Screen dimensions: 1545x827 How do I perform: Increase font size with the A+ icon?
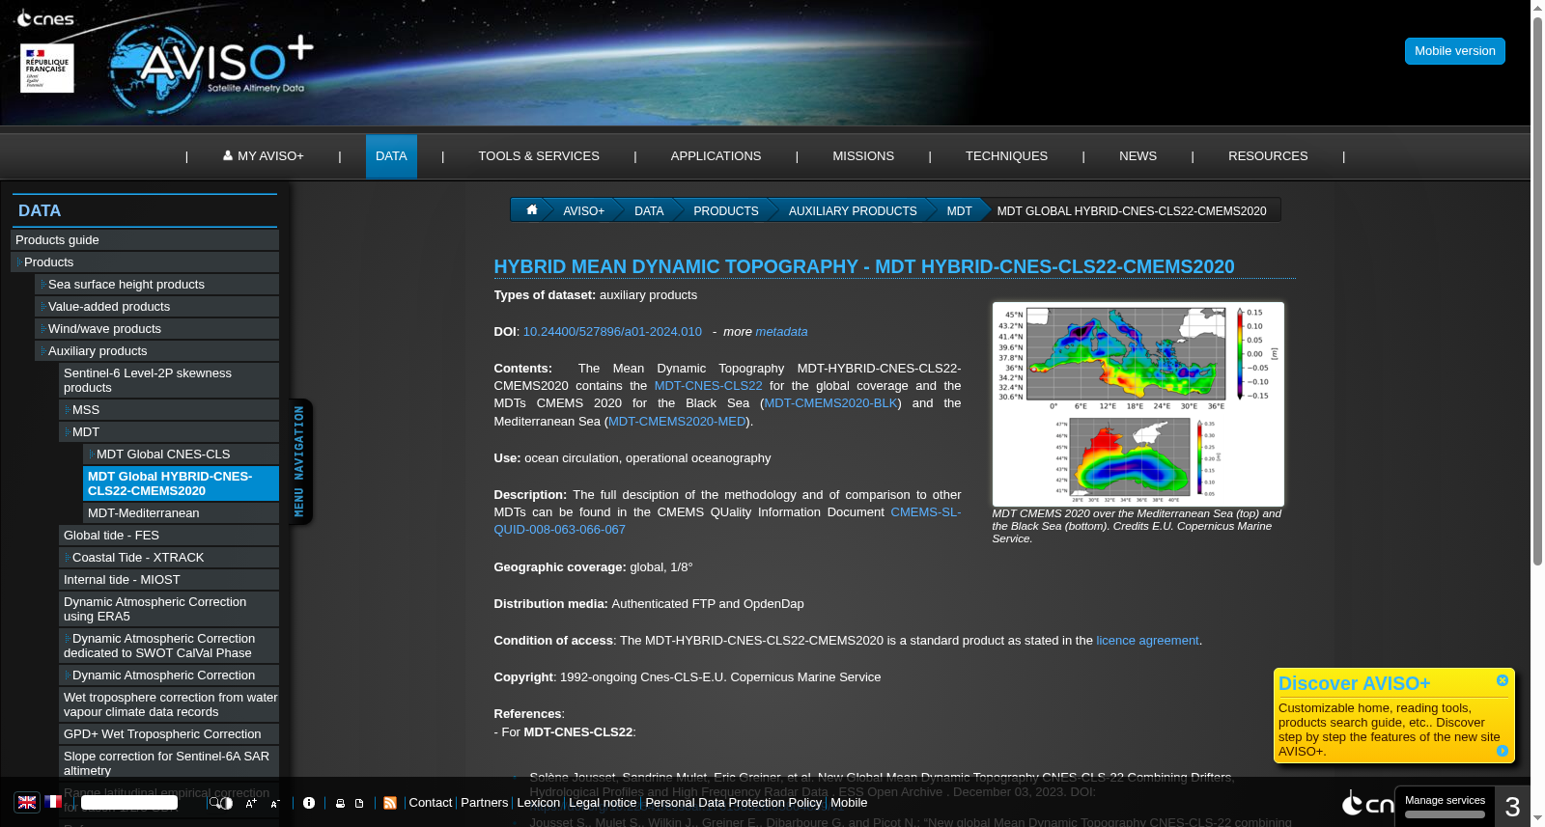[x=251, y=803]
